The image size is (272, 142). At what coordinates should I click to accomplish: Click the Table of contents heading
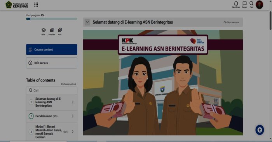point(40,80)
